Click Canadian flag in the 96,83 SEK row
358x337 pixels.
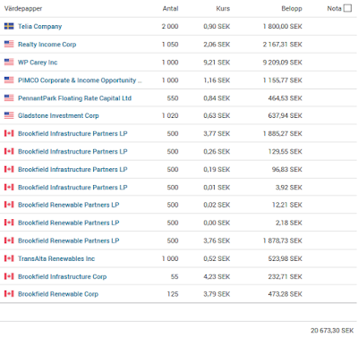coord(9,169)
